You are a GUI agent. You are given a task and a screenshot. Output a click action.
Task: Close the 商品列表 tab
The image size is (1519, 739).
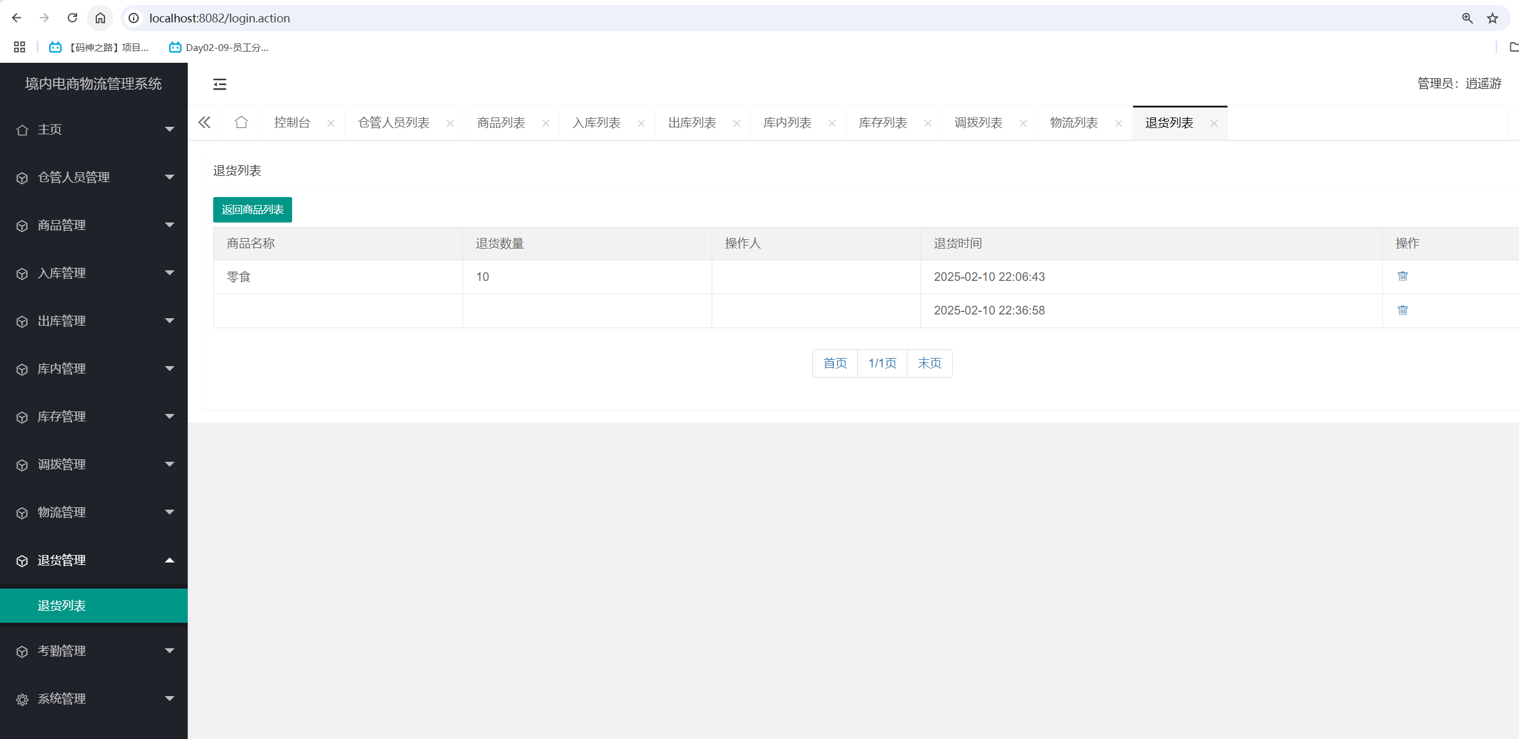545,123
